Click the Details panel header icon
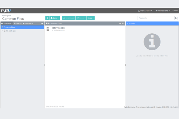 pos(127,23)
